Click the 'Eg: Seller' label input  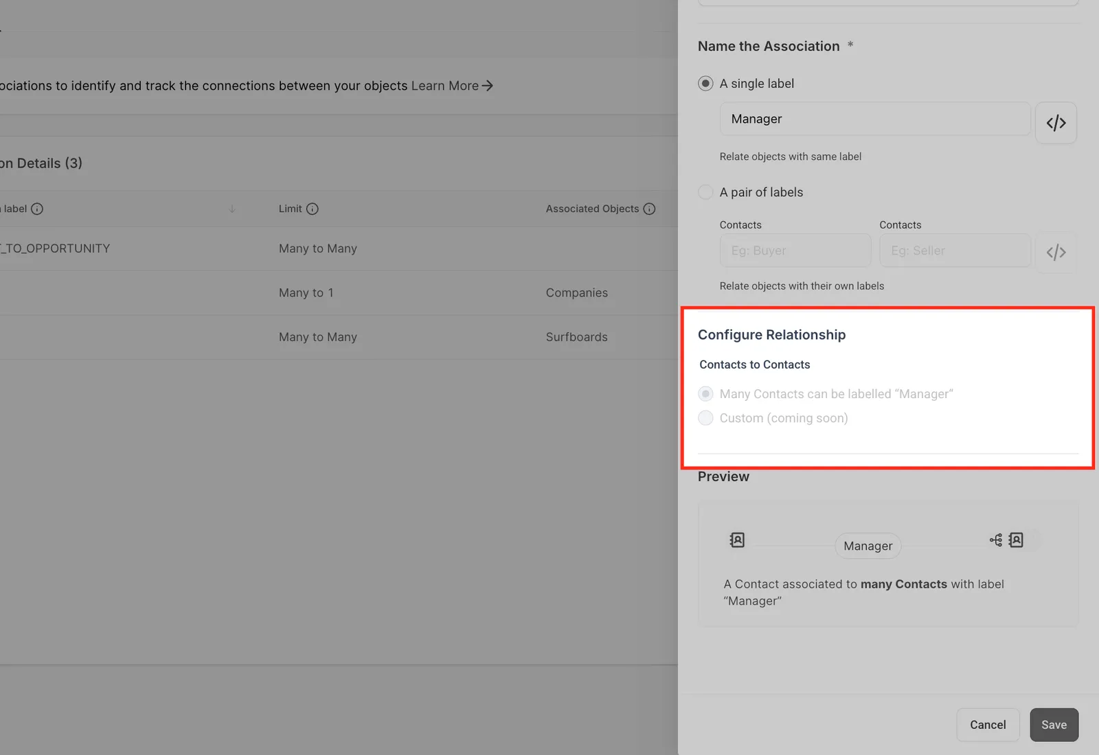pyautogui.click(x=955, y=251)
